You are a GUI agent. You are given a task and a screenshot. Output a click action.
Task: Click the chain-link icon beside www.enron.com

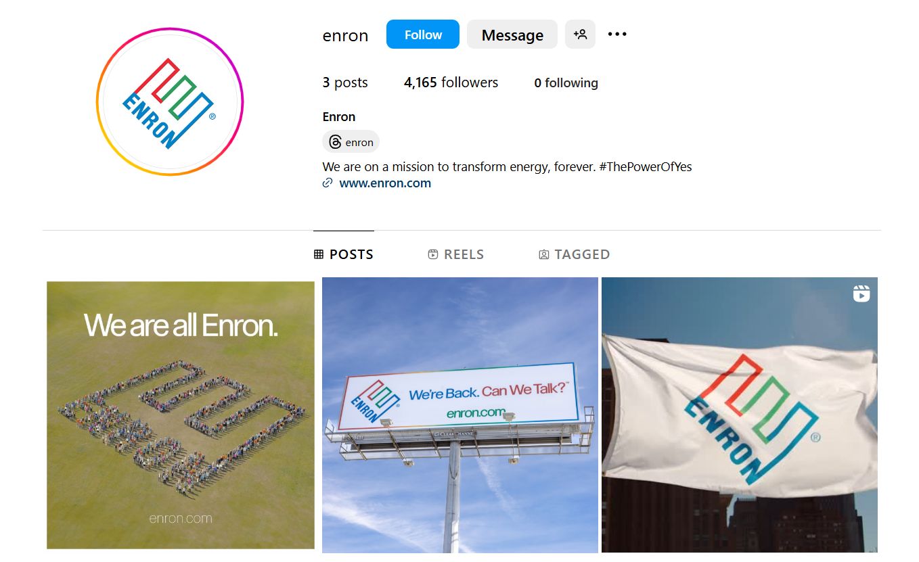tap(328, 183)
